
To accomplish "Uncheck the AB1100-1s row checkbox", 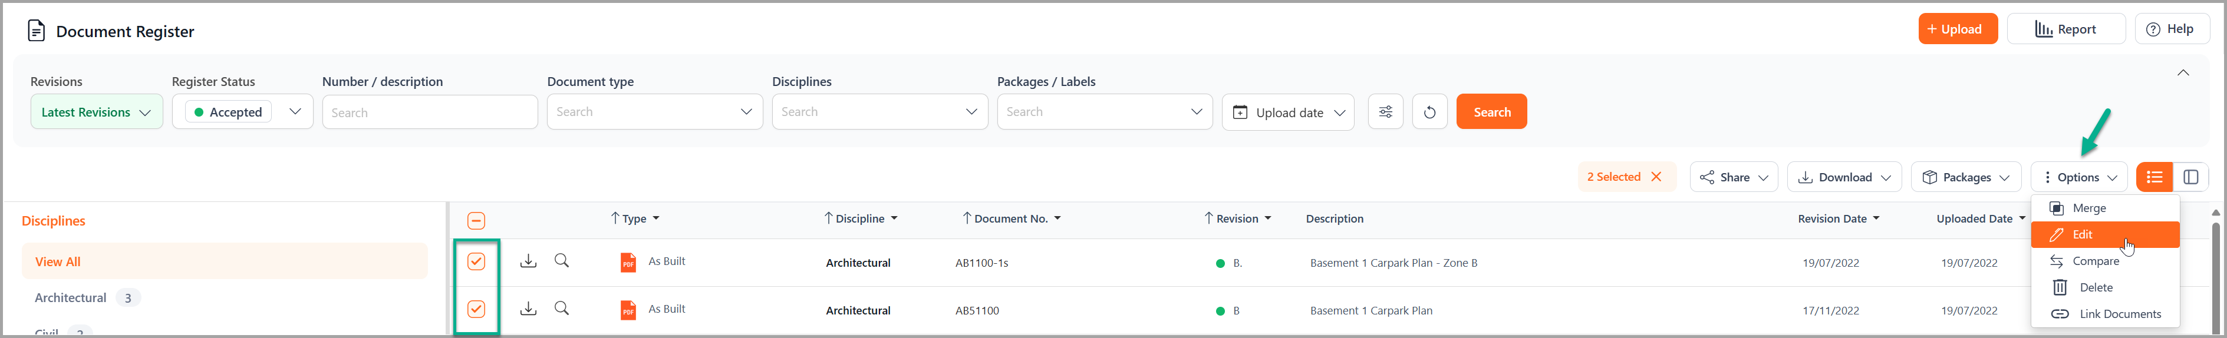I will pyautogui.click(x=476, y=262).
